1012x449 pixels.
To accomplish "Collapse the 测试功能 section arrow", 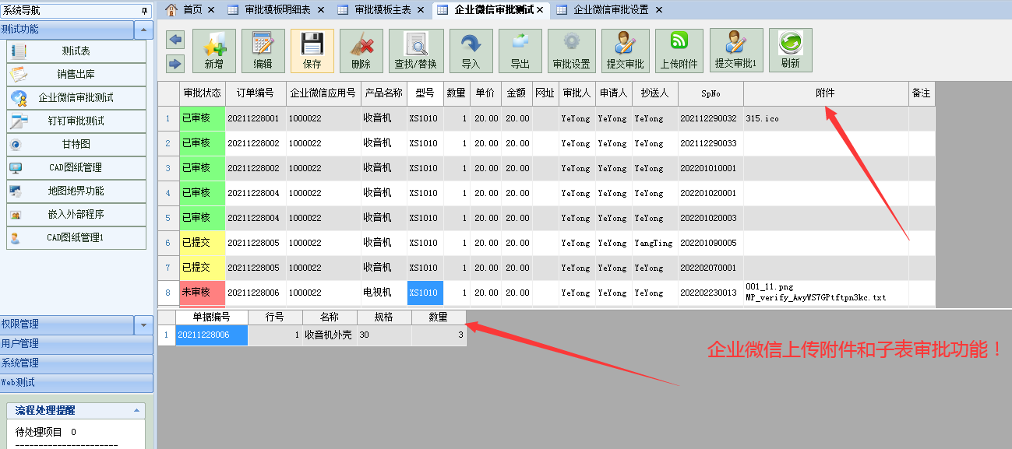I will (x=143, y=30).
